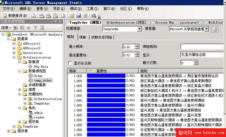
Task: Click the refresh viewer button beside 查看器
Action: [x=215, y=30]
